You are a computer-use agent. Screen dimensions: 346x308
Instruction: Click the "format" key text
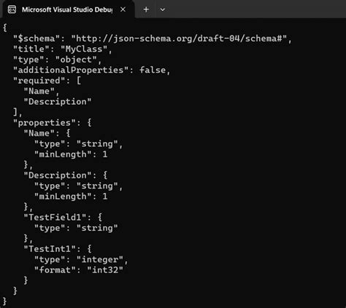click(55, 270)
